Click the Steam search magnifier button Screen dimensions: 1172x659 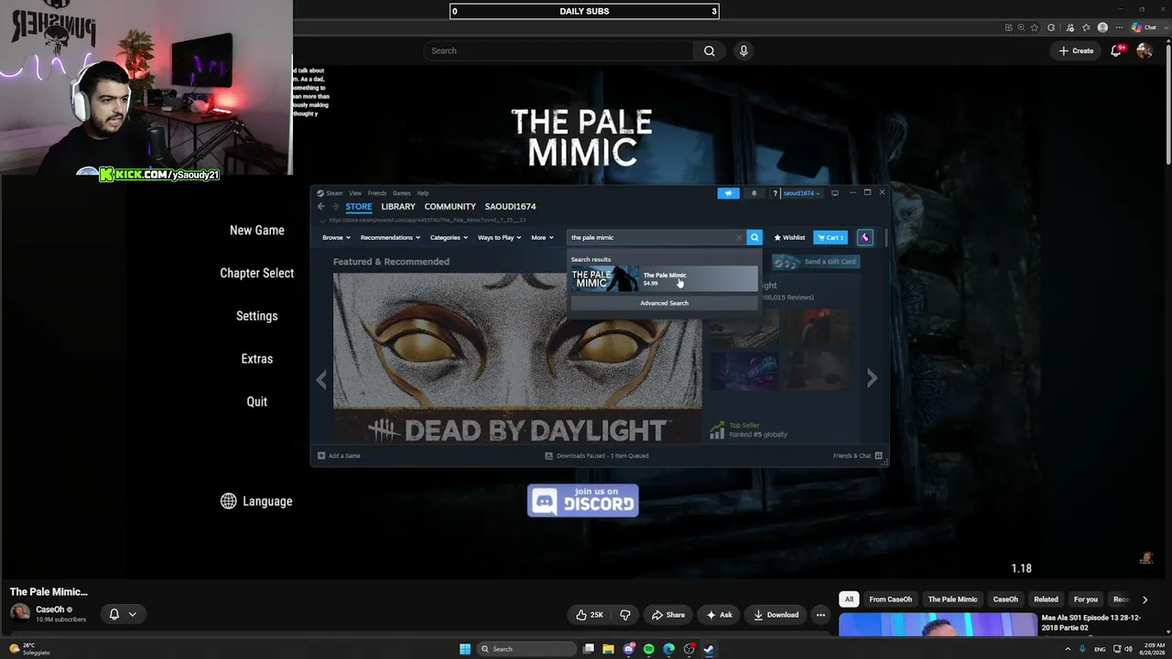pos(754,237)
